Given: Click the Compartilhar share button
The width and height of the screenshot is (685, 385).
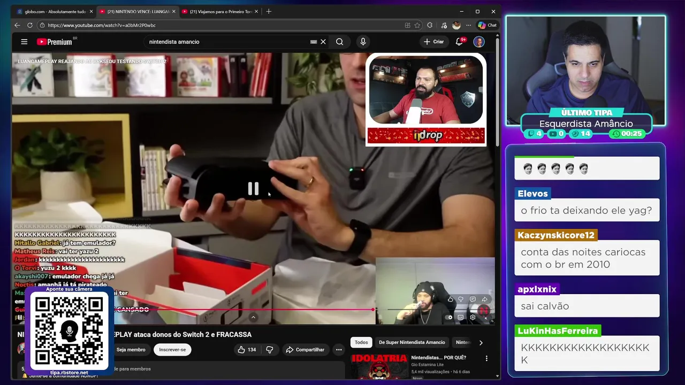Looking at the screenshot, I should click(305, 350).
